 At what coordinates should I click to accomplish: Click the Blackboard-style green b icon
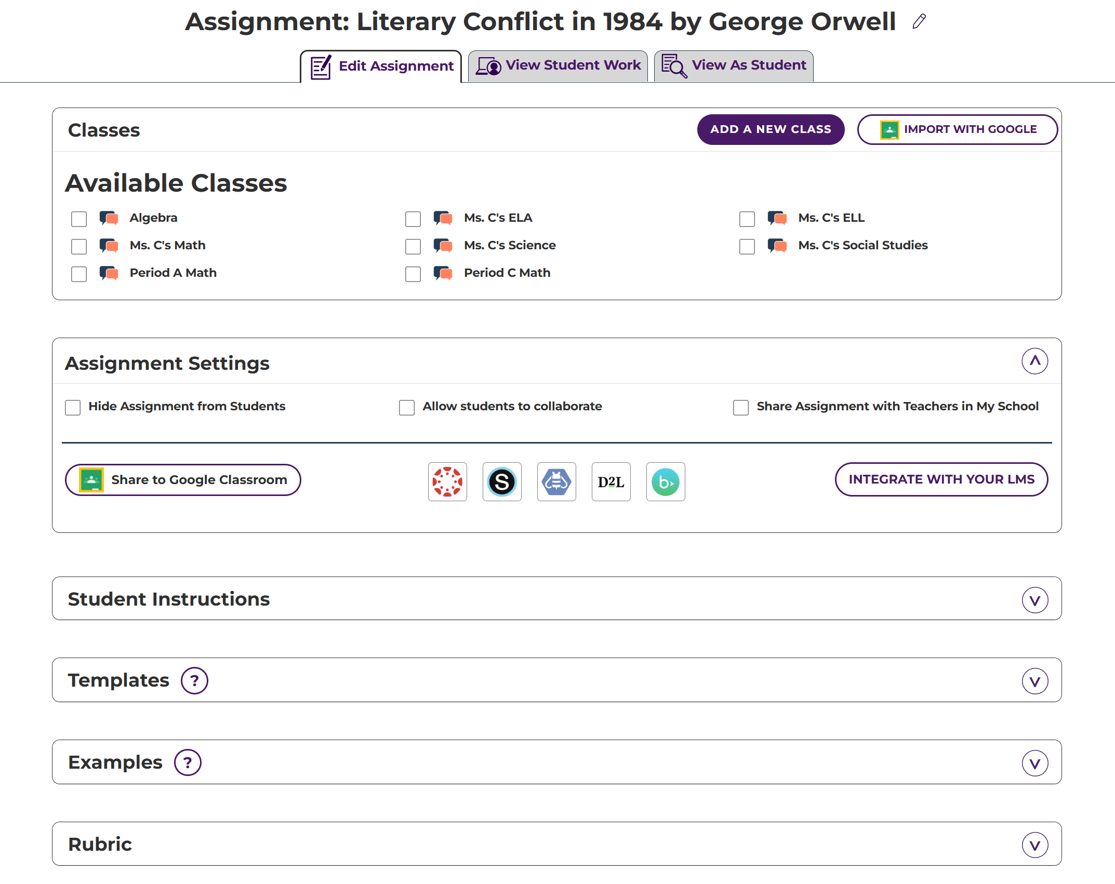click(x=666, y=481)
